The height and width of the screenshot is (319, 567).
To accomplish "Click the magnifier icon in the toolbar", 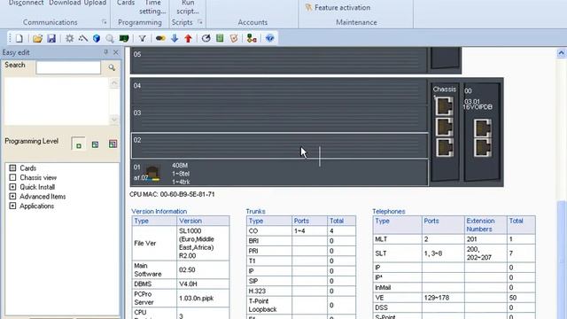I will pos(110,38).
